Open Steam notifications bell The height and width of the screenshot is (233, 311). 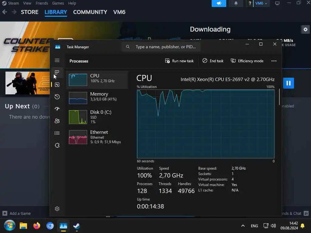pos(236,3)
